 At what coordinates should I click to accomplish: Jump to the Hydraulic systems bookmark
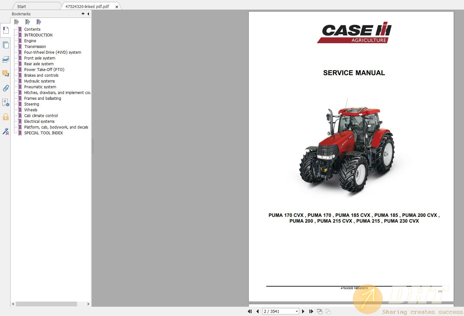click(x=39, y=81)
